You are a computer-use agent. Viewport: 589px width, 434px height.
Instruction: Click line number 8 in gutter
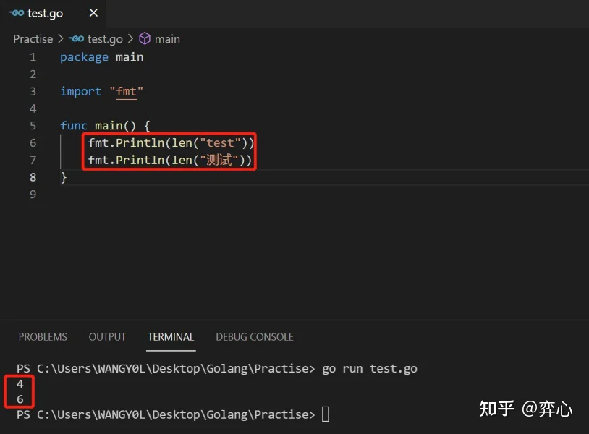coord(33,176)
